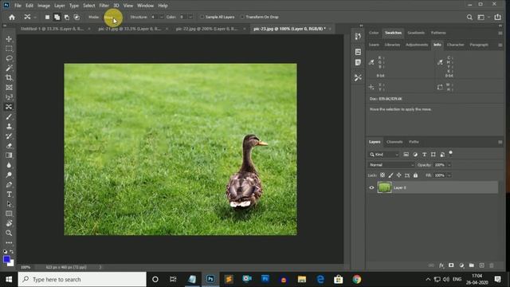Image resolution: width=510 pixels, height=287 pixels.
Task: Select the Rectangular Marquee tool
Action: point(9,49)
